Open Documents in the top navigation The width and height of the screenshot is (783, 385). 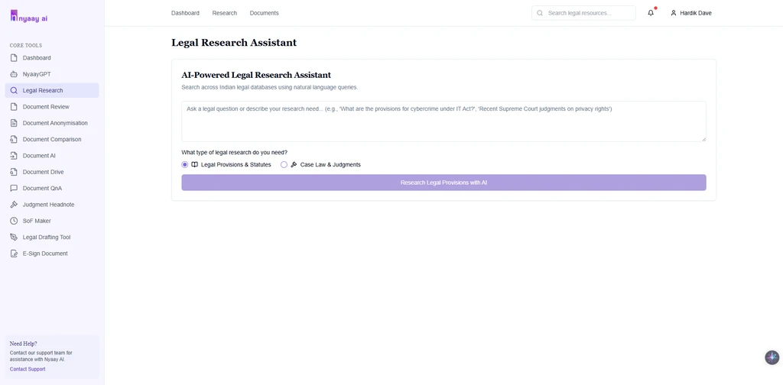tap(264, 13)
